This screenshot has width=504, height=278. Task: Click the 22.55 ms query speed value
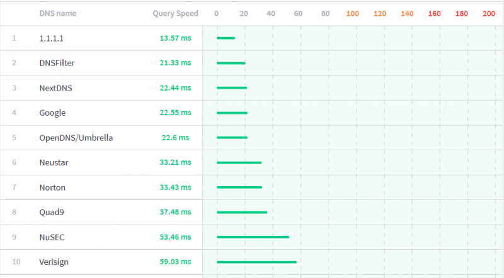click(176, 113)
